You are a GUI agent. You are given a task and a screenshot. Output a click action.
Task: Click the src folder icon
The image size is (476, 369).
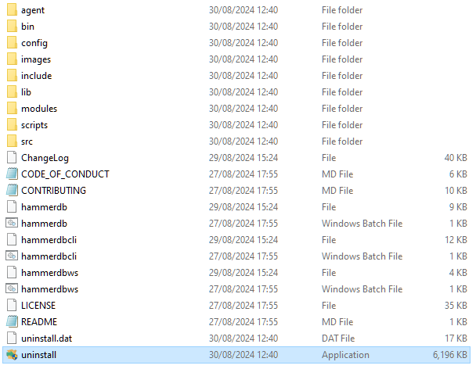tap(12, 141)
